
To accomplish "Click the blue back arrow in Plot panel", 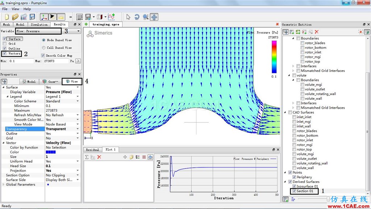I will pos(150,157).
